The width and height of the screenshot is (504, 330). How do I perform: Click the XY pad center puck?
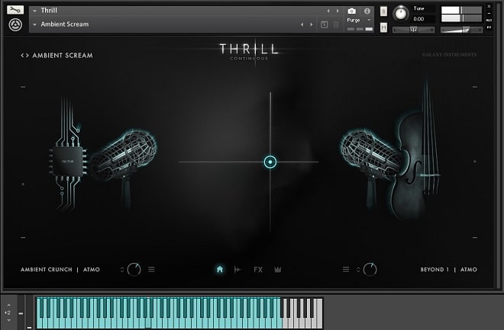click(x=270, y=162)
